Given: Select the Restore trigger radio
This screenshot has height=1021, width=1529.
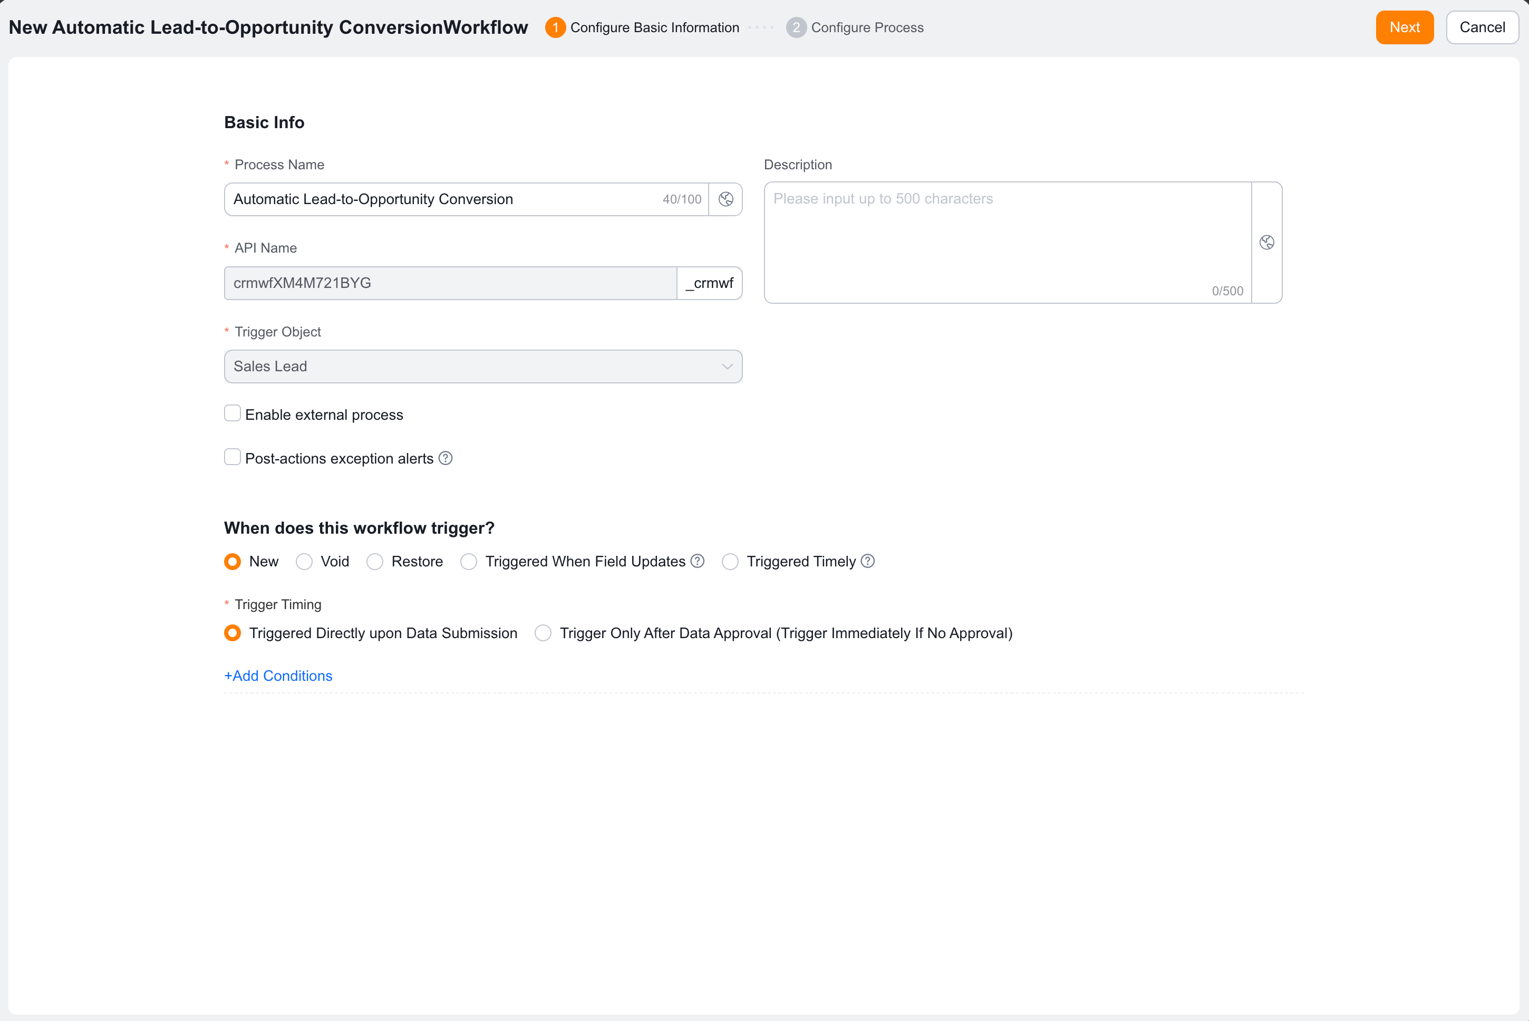Looking at the screenshot, I should (375, 561).
